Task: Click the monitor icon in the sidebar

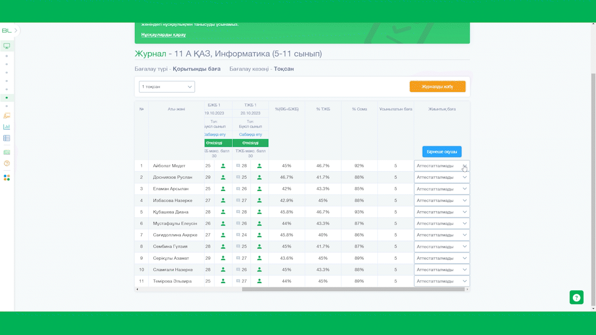Action: point(7,46)
